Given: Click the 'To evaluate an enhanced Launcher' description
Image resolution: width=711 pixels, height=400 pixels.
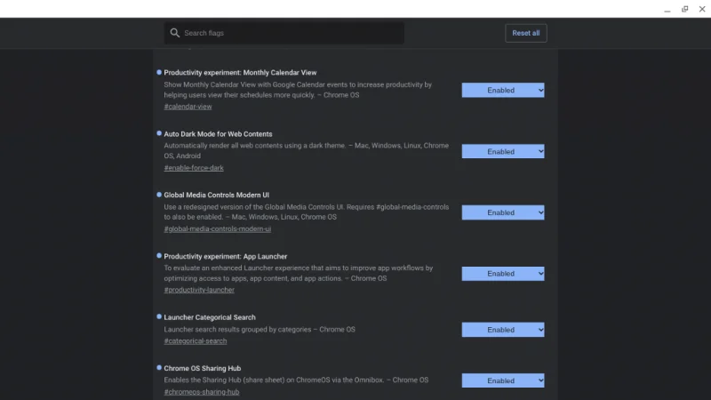Looking at the screenshot, I should [x=299, y=273].
